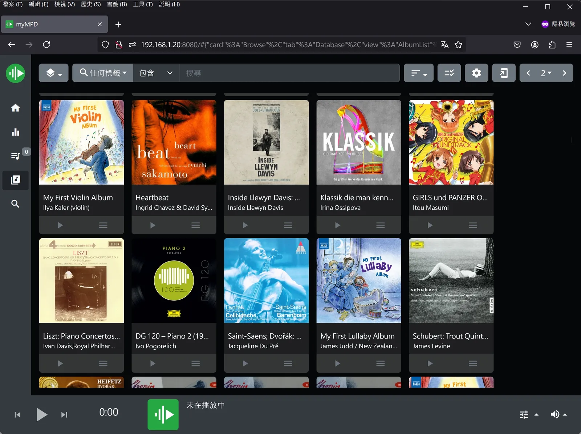Open the layers view-switch dropdown
This screenshot has height=434, width=581.
tap(53, 73)
